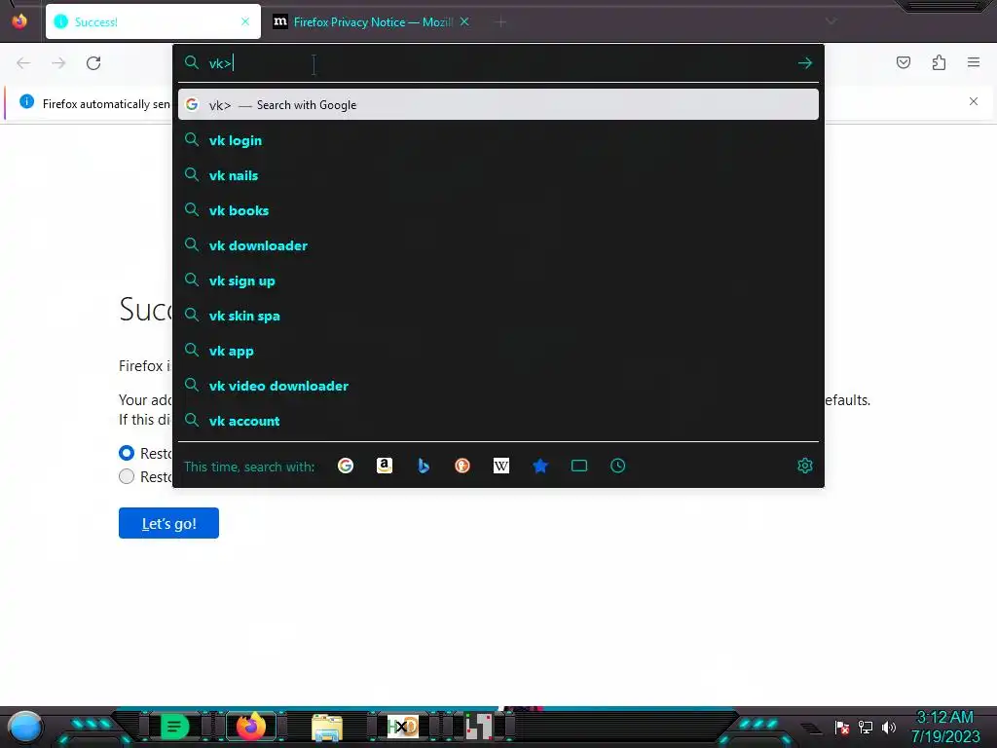Search in Bookmarks using the star icon

coord(540,466)
